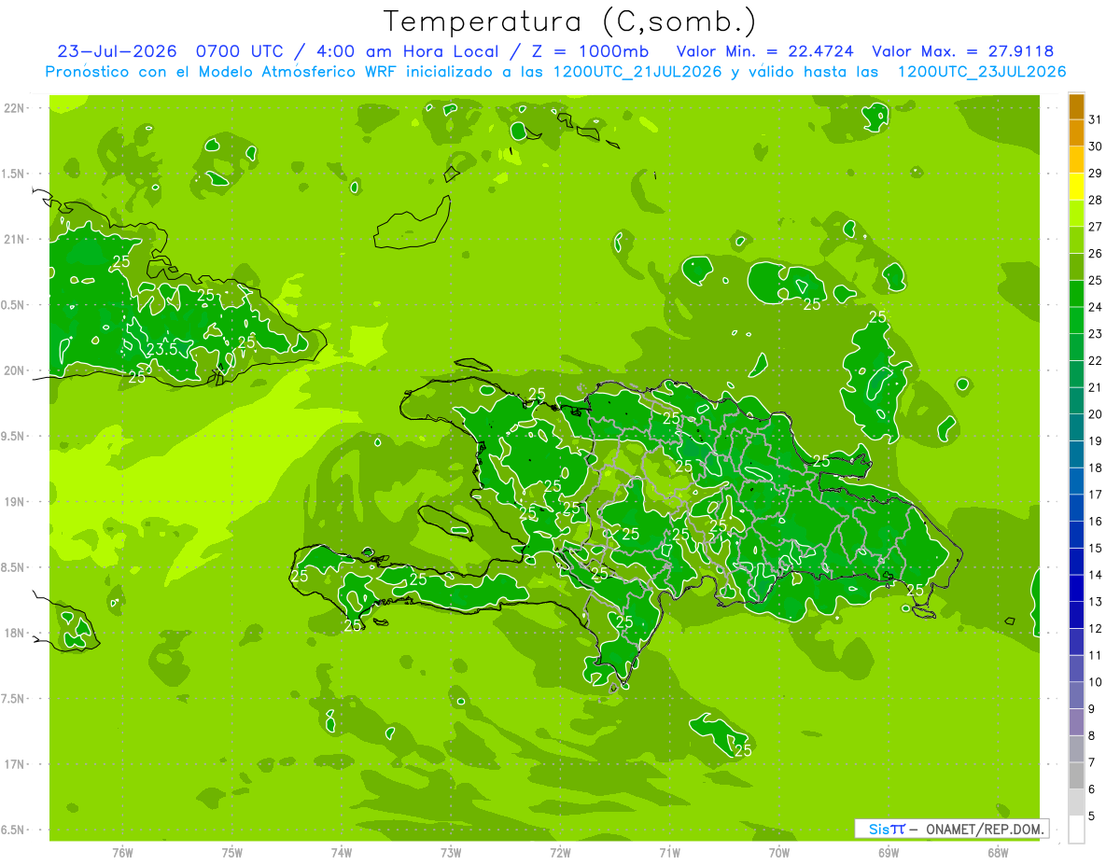Click the "20N" latitude axis label
This screenshot has height=865, width=1120.
[13, 370]
